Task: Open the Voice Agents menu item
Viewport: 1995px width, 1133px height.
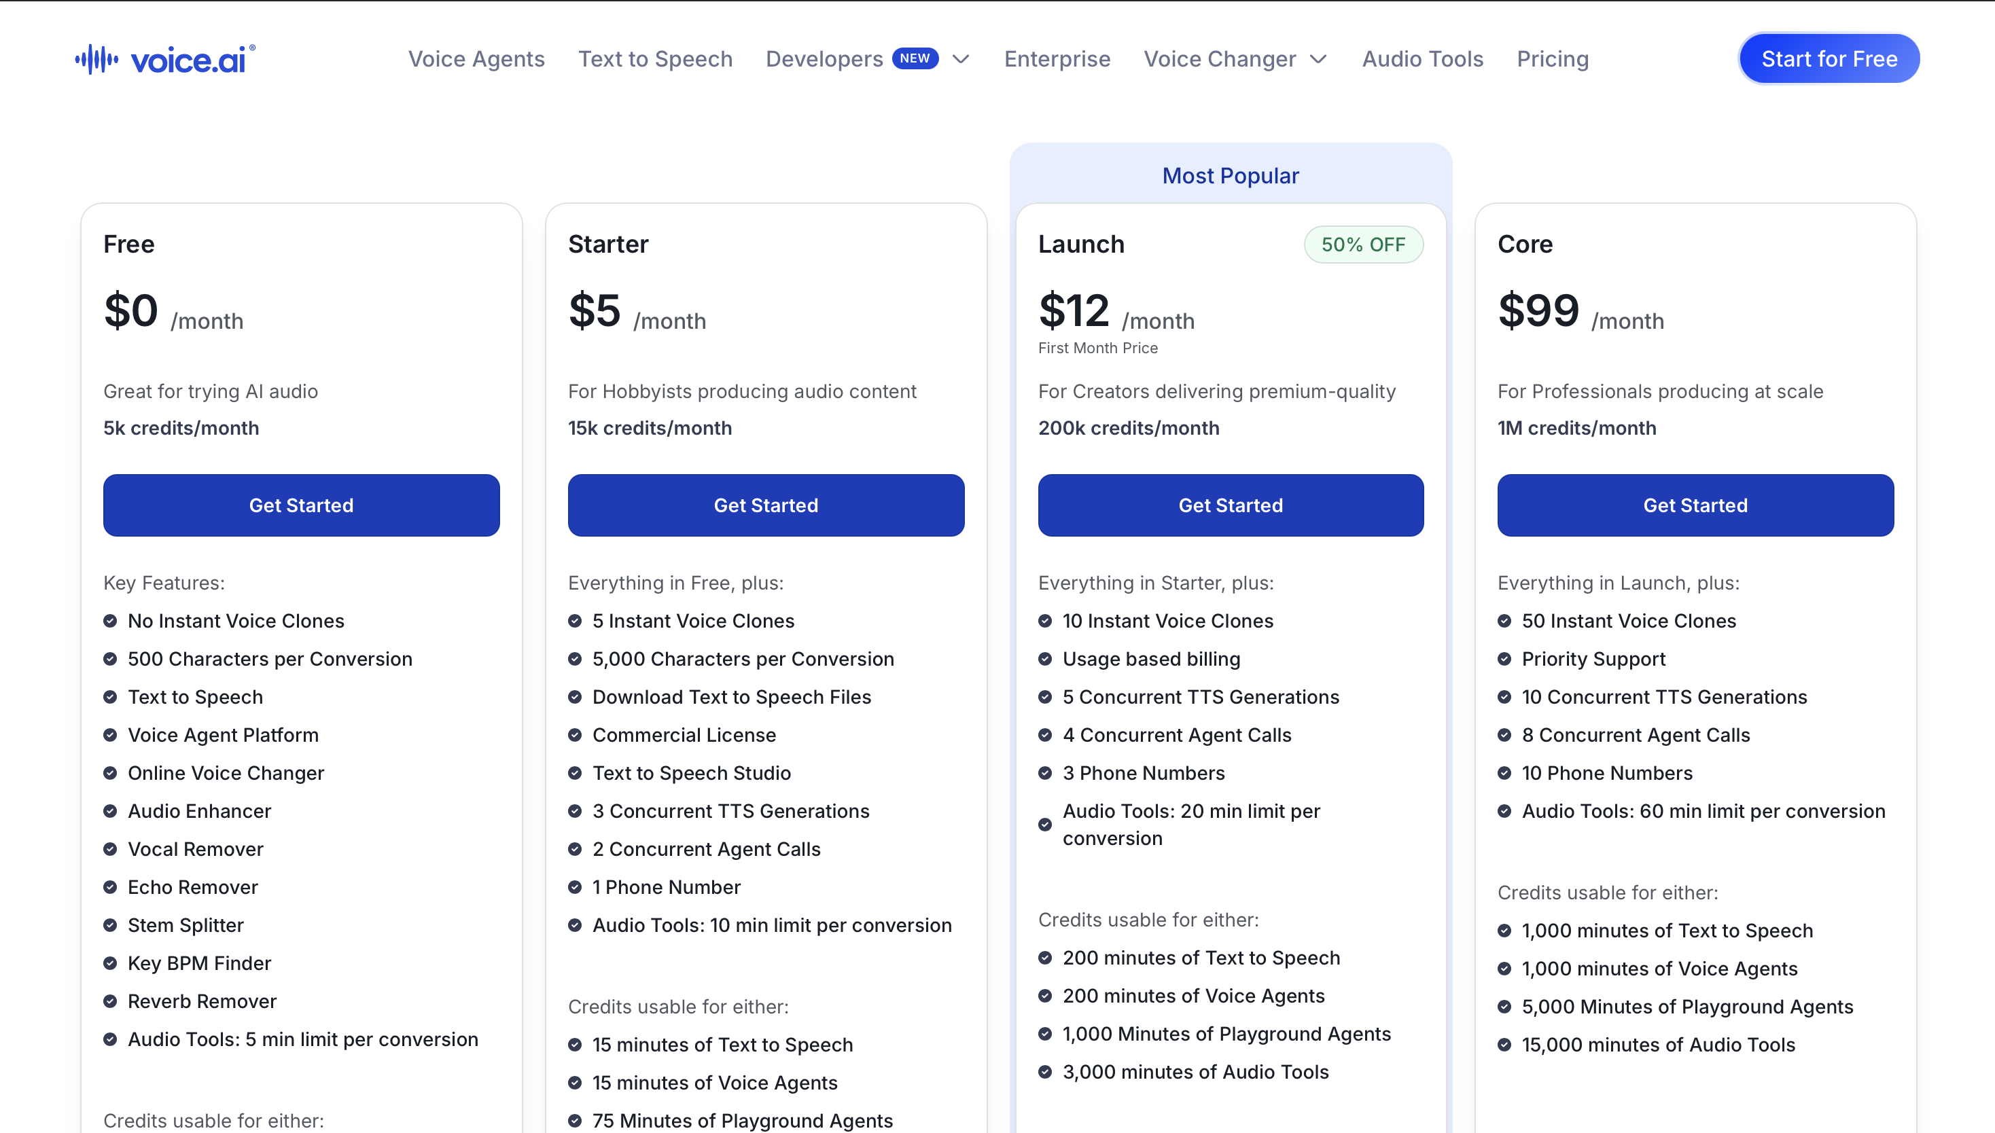Action: [476, 59]
